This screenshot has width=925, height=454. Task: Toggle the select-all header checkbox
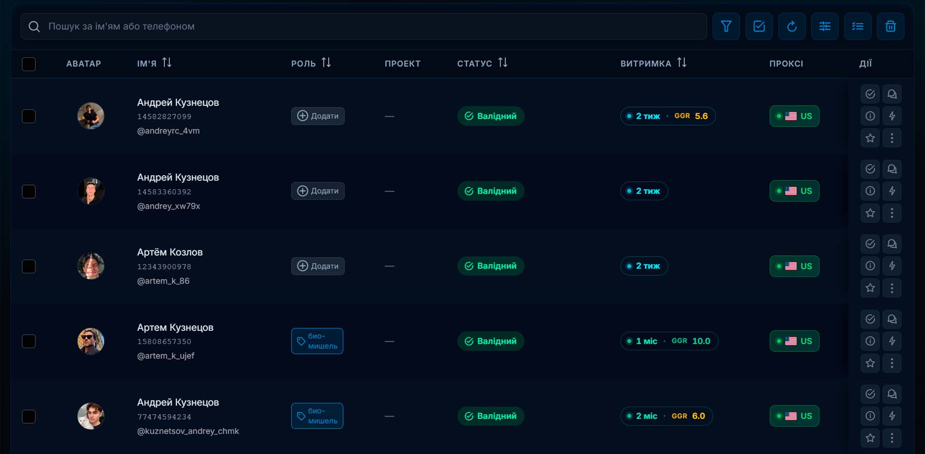tap(29, 64)
